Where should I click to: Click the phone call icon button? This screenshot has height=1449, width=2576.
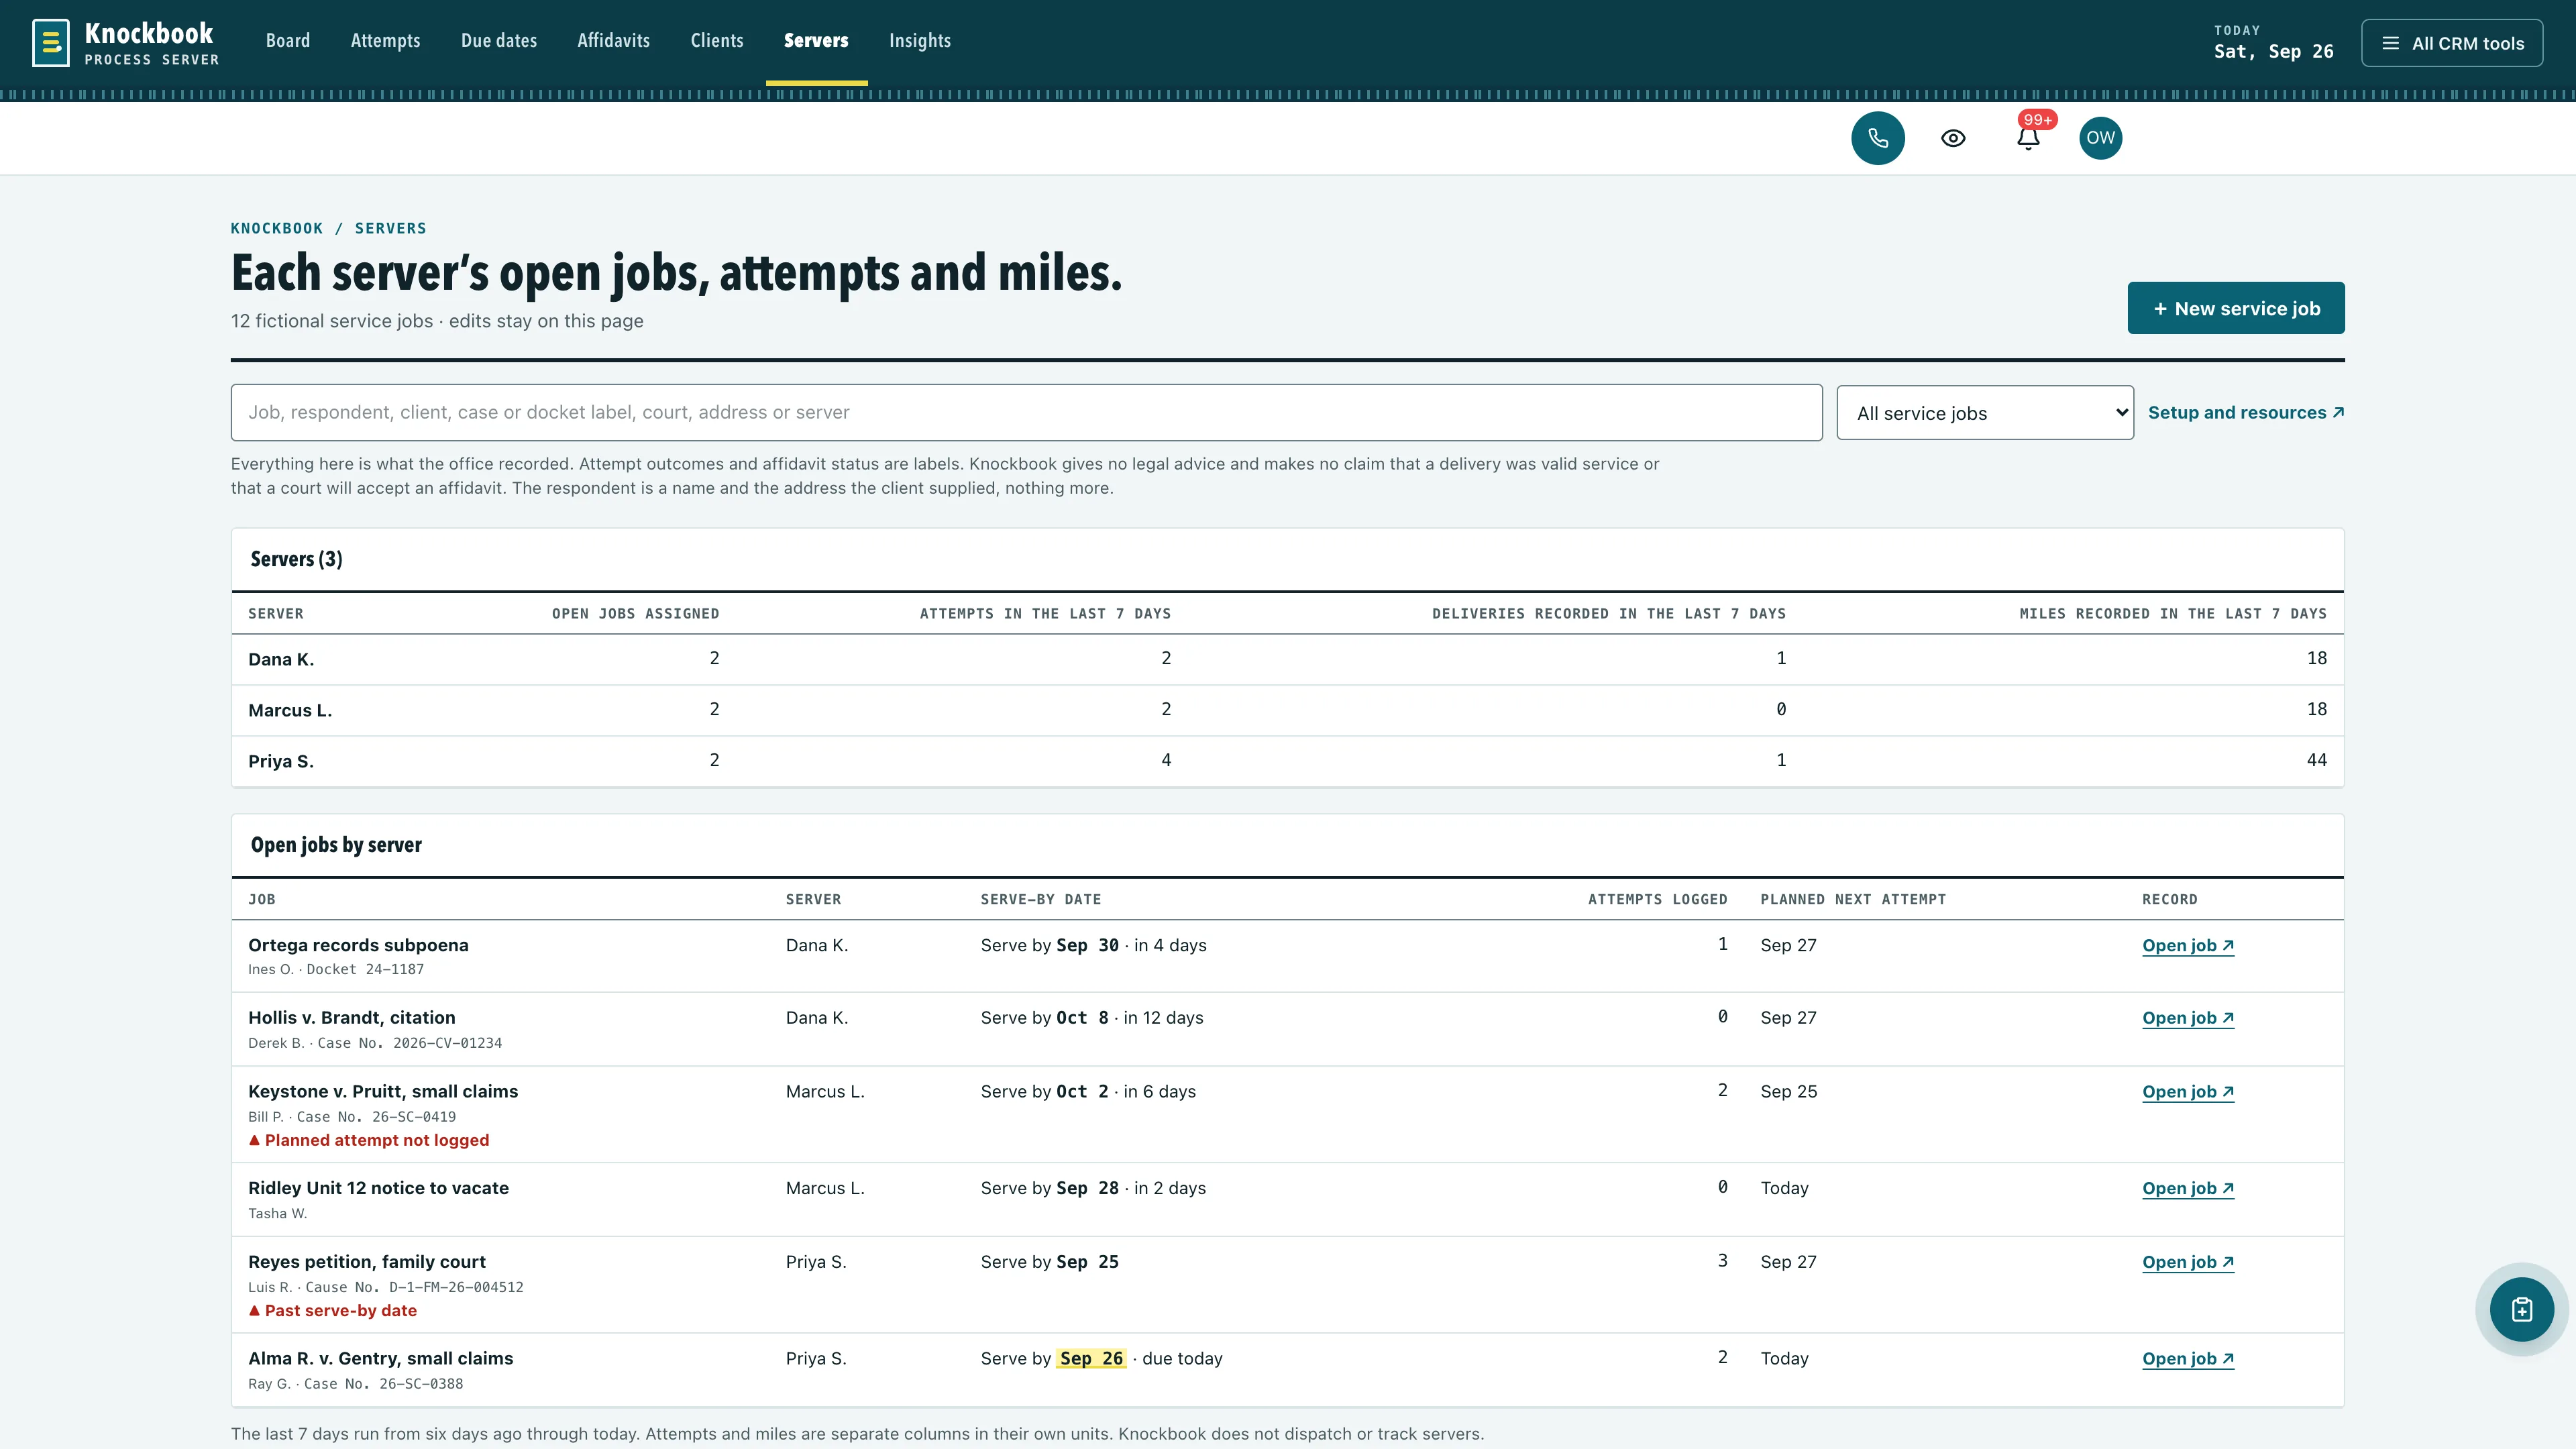1877,138
